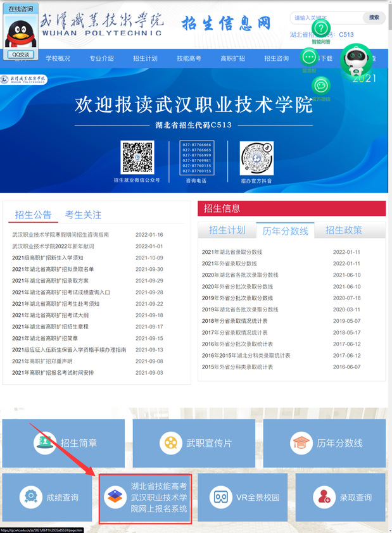392x533 pixels.
Task: Switch to the 考生关注 tab
Action: click(x=84, y=215)
